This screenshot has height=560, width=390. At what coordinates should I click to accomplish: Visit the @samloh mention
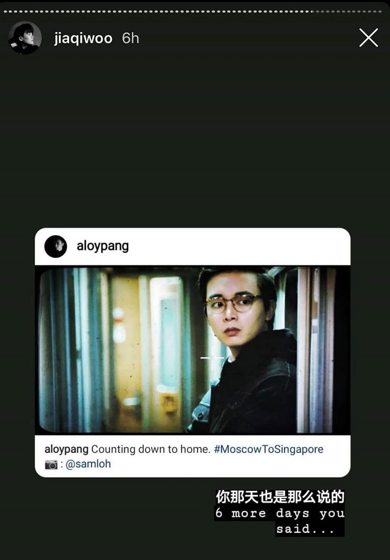tap(88, 464)
